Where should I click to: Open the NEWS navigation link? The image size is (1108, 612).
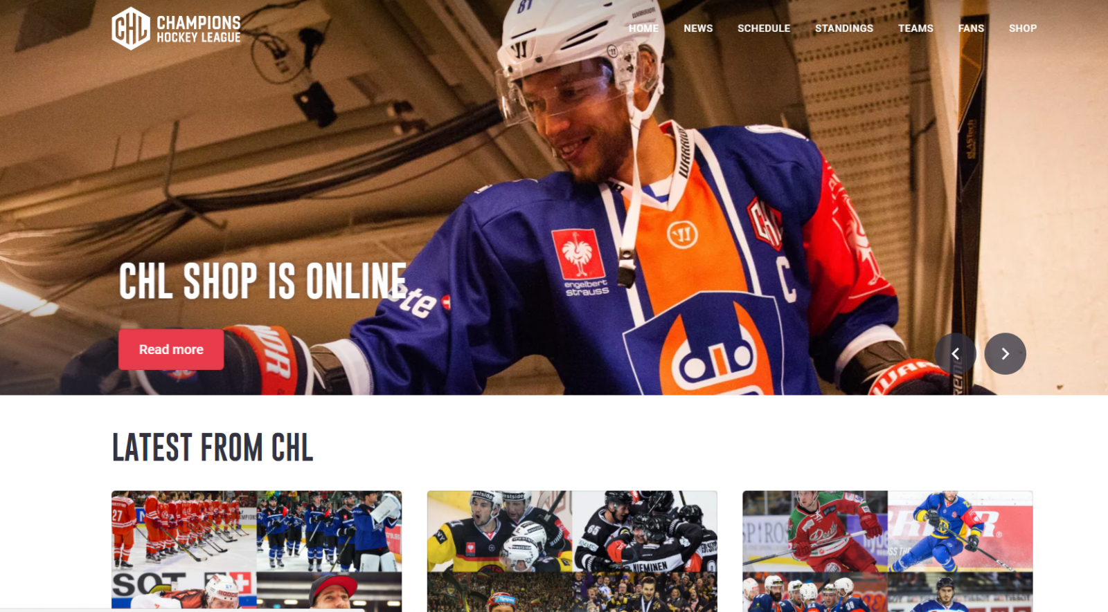point(698,28)
